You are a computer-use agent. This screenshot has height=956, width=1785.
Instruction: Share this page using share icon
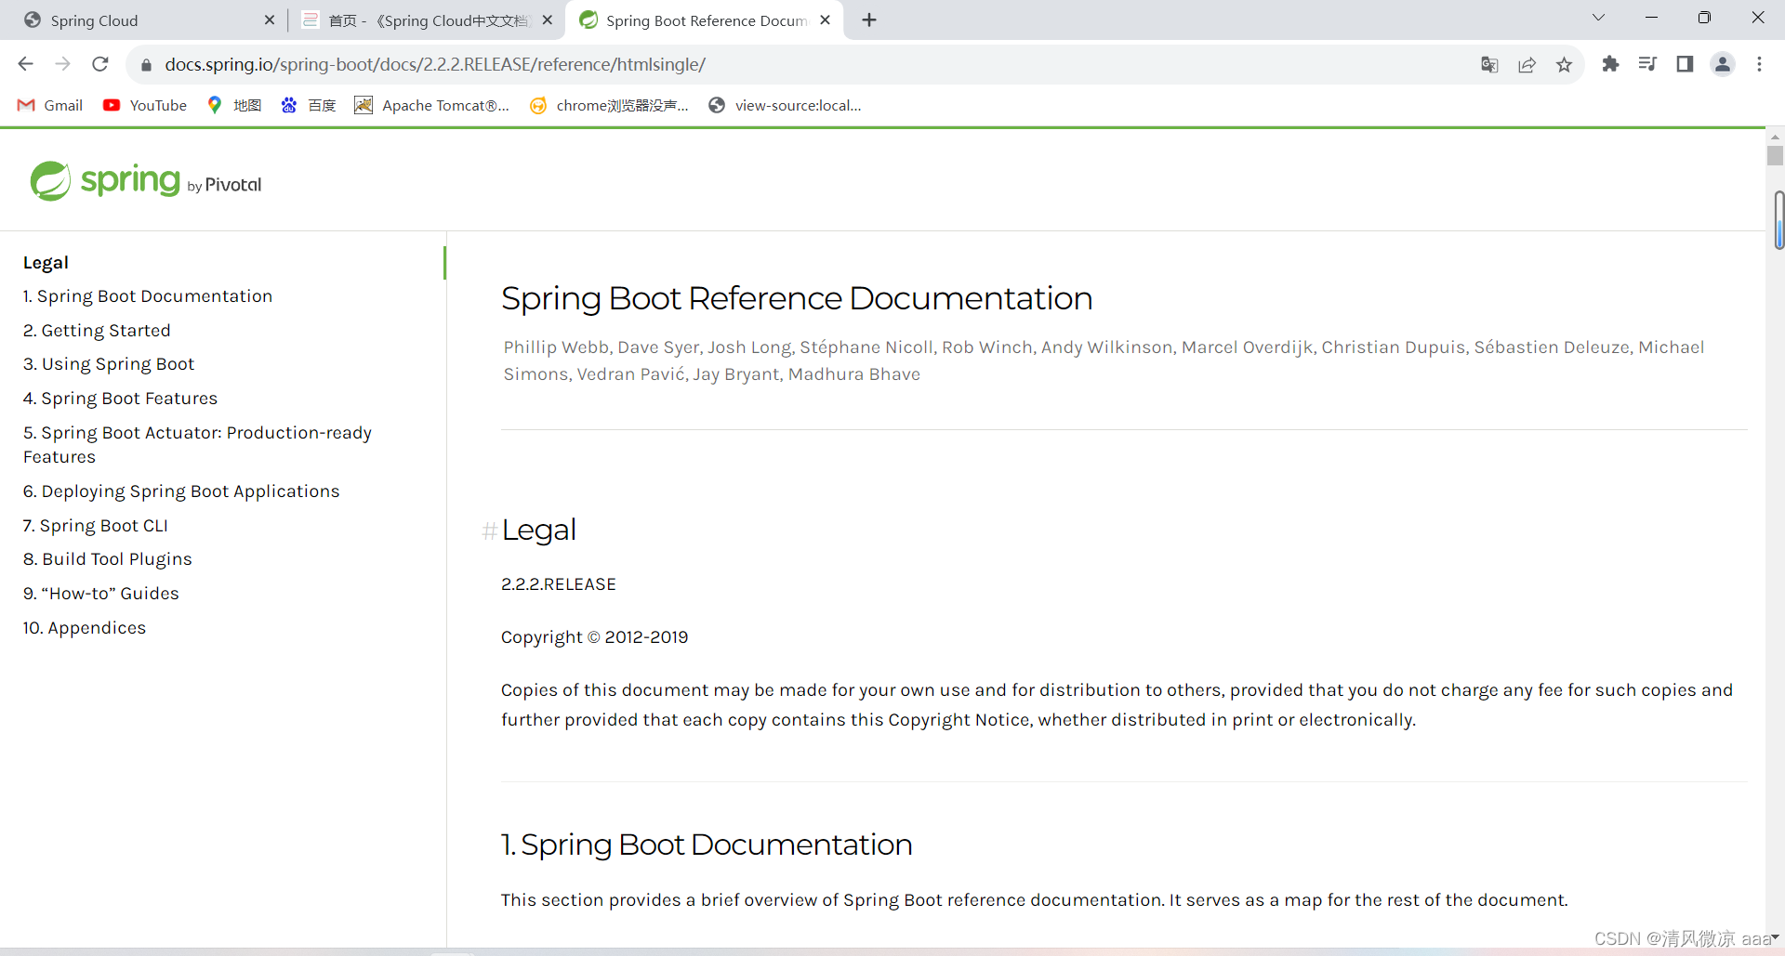[x=1527, y=64]
